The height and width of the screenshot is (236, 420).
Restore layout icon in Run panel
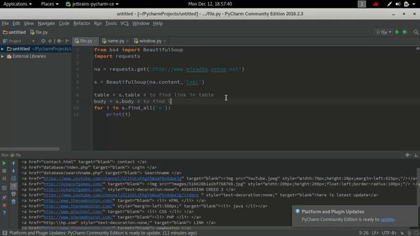coord(5,188)
